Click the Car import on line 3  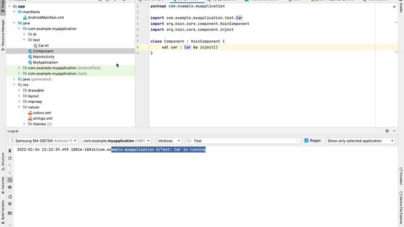point(196,18)
